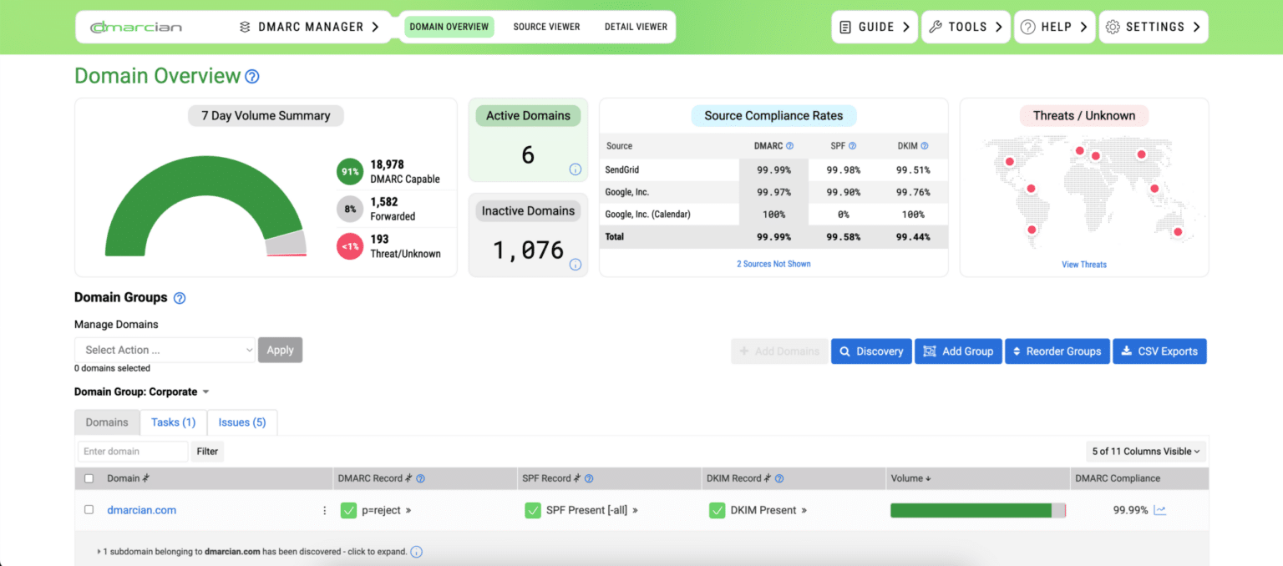Open the Issues (5) tab

point(242,422)
